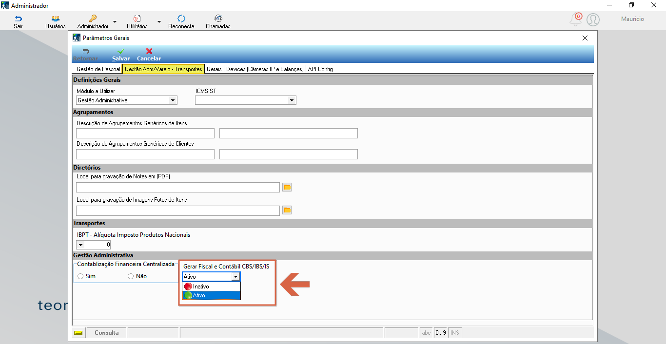
Task: Click the yellow icon in the status bar
Action: click(78, 333)
